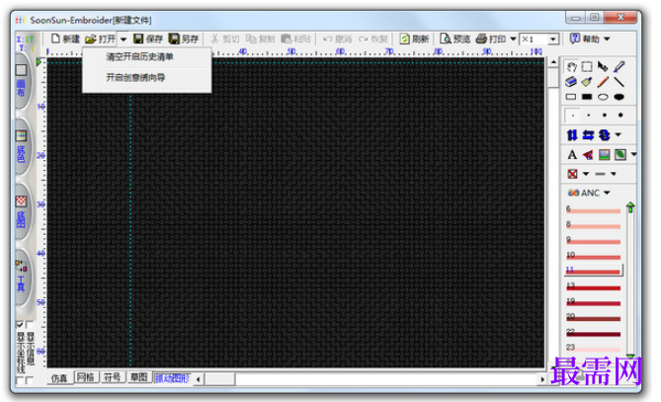Select the paint bucket fill tool
This screenshot has height=402, width=661.
point(587,81)
